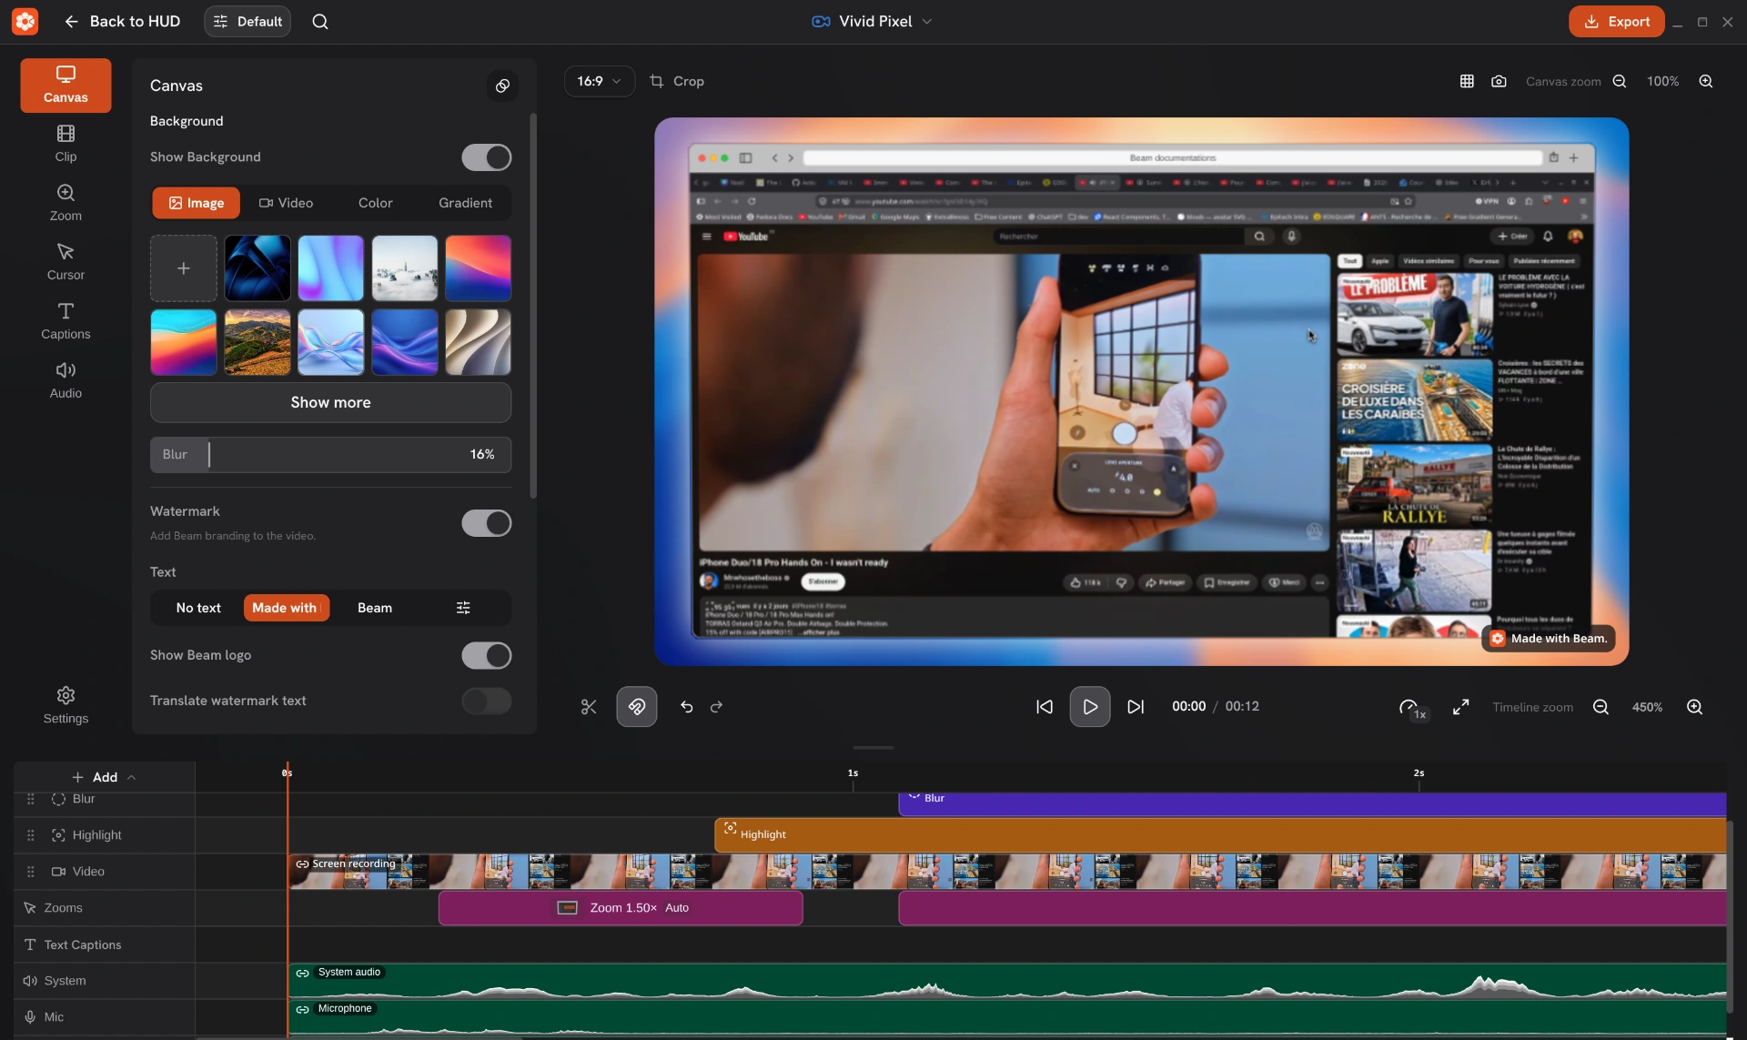
Task: Open Settings from the sidebar
Action: click(66, 705)
